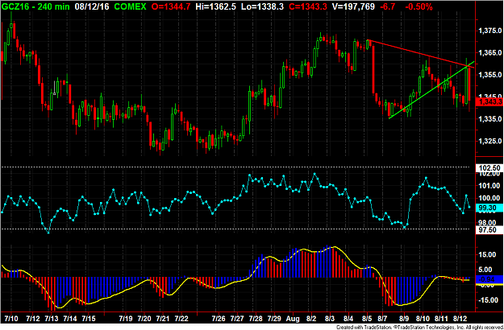Viewport: 504px width, 330px height.
Task: Click the cyan 99.30 indicator value tag
Action: click(x=489, y=208)
